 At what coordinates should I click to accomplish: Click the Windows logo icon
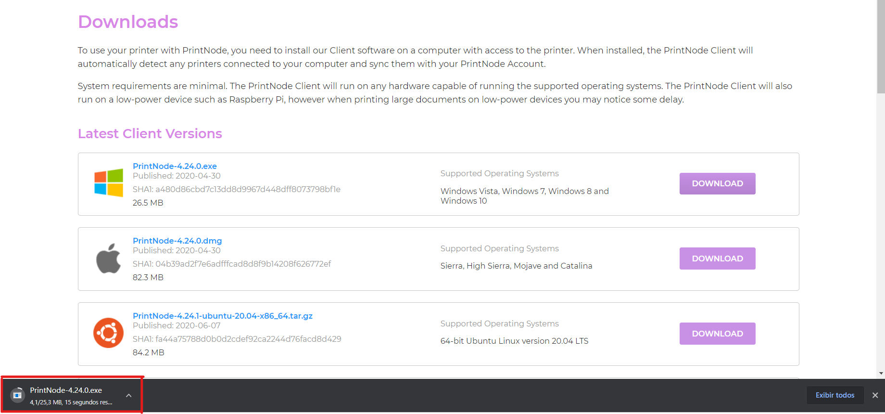coord(109,183)
